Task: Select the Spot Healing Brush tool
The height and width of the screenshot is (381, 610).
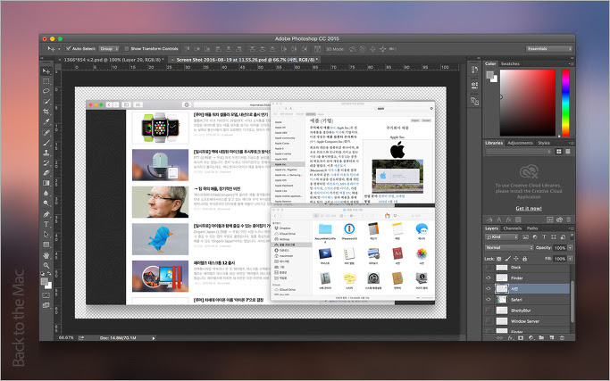Action: click(x=46, y=133)
